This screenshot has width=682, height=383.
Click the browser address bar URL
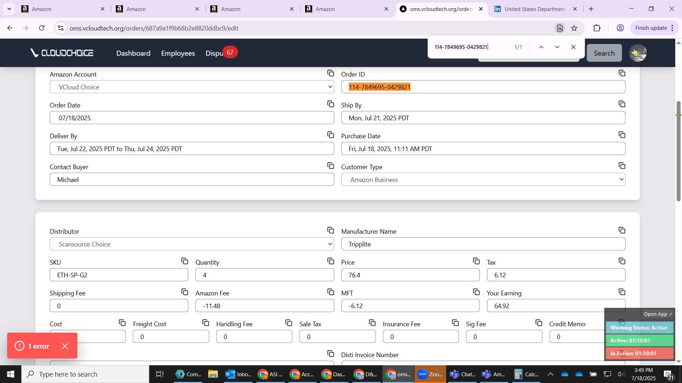(154, 28)
